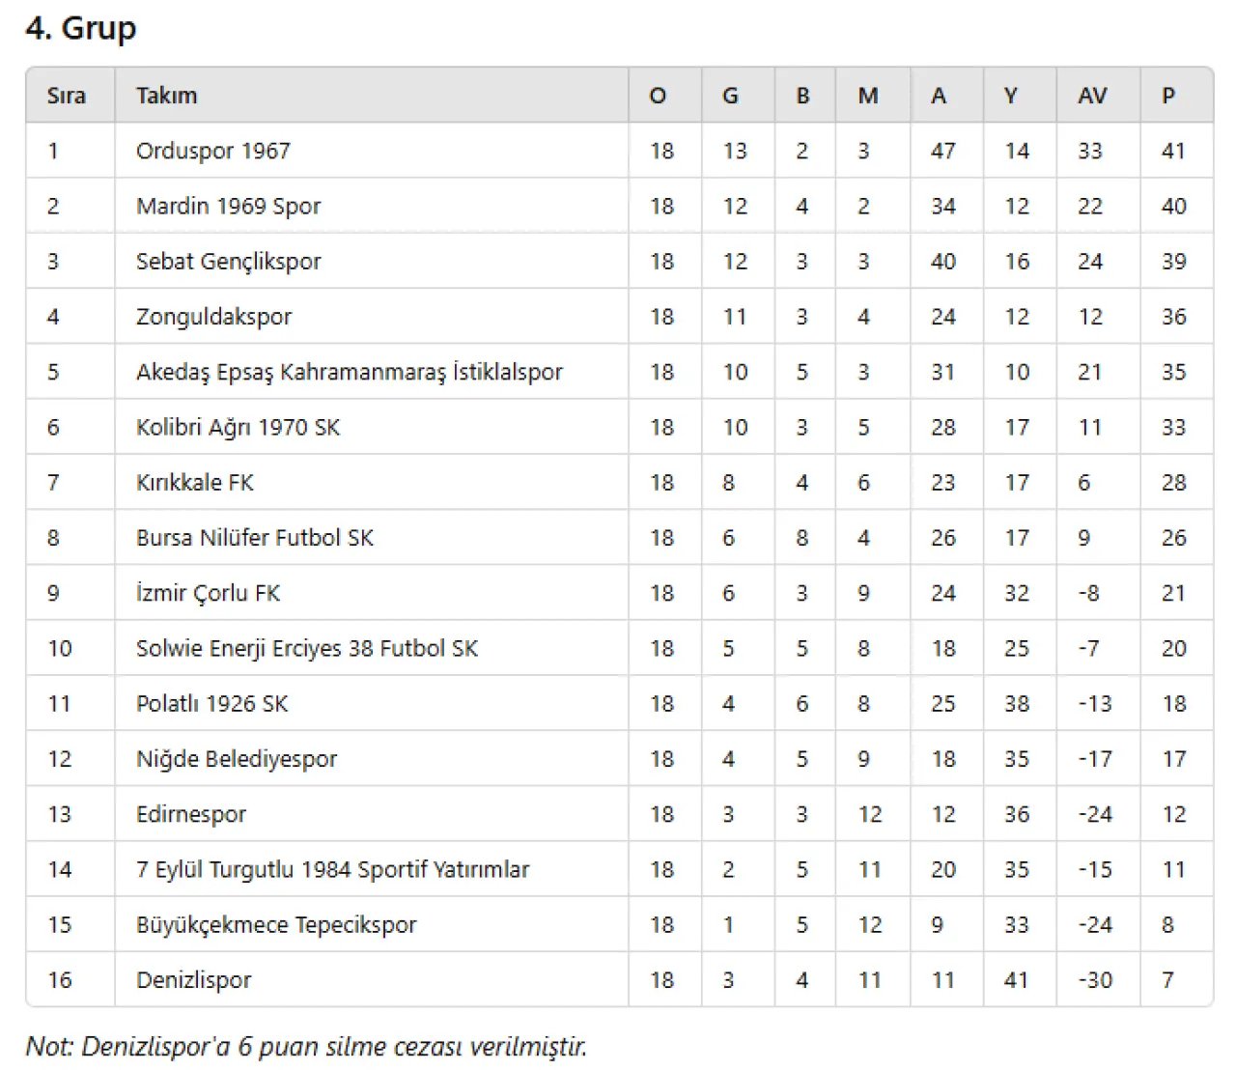Screen dimensions: 1236x1070
Task: Click İzmir Çorlu FK team name
Action: point(208,593)
